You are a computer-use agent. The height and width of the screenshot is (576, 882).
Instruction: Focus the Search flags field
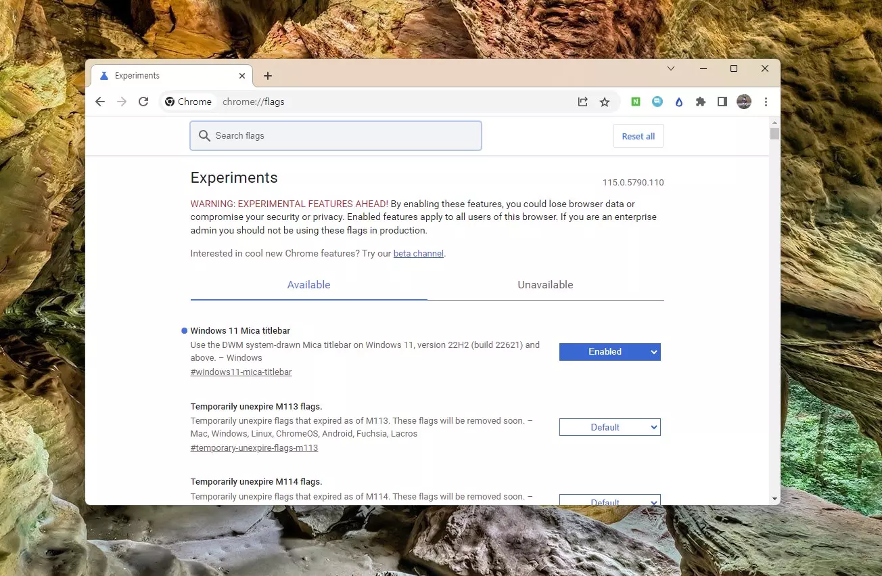tap(335, 135)
